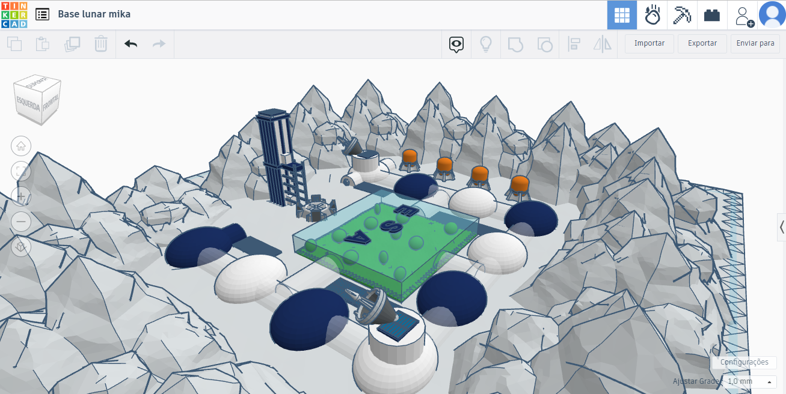Delete selection with trash icon

pos(101,44)
